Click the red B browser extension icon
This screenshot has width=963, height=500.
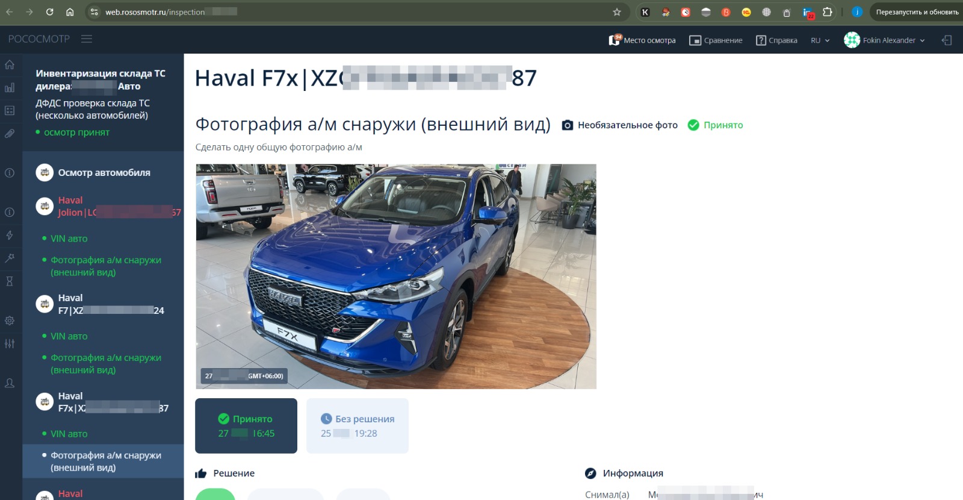(726, 12)
